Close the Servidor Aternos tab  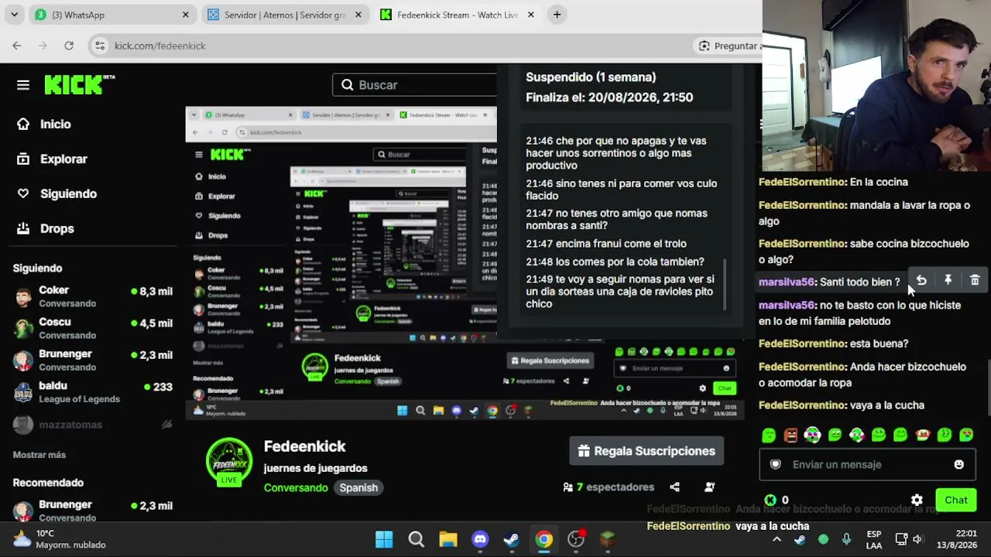358,15
